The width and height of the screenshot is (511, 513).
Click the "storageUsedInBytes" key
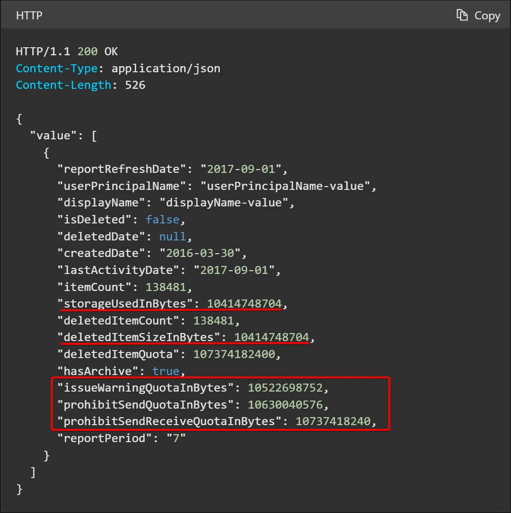[x=125, y=304]
